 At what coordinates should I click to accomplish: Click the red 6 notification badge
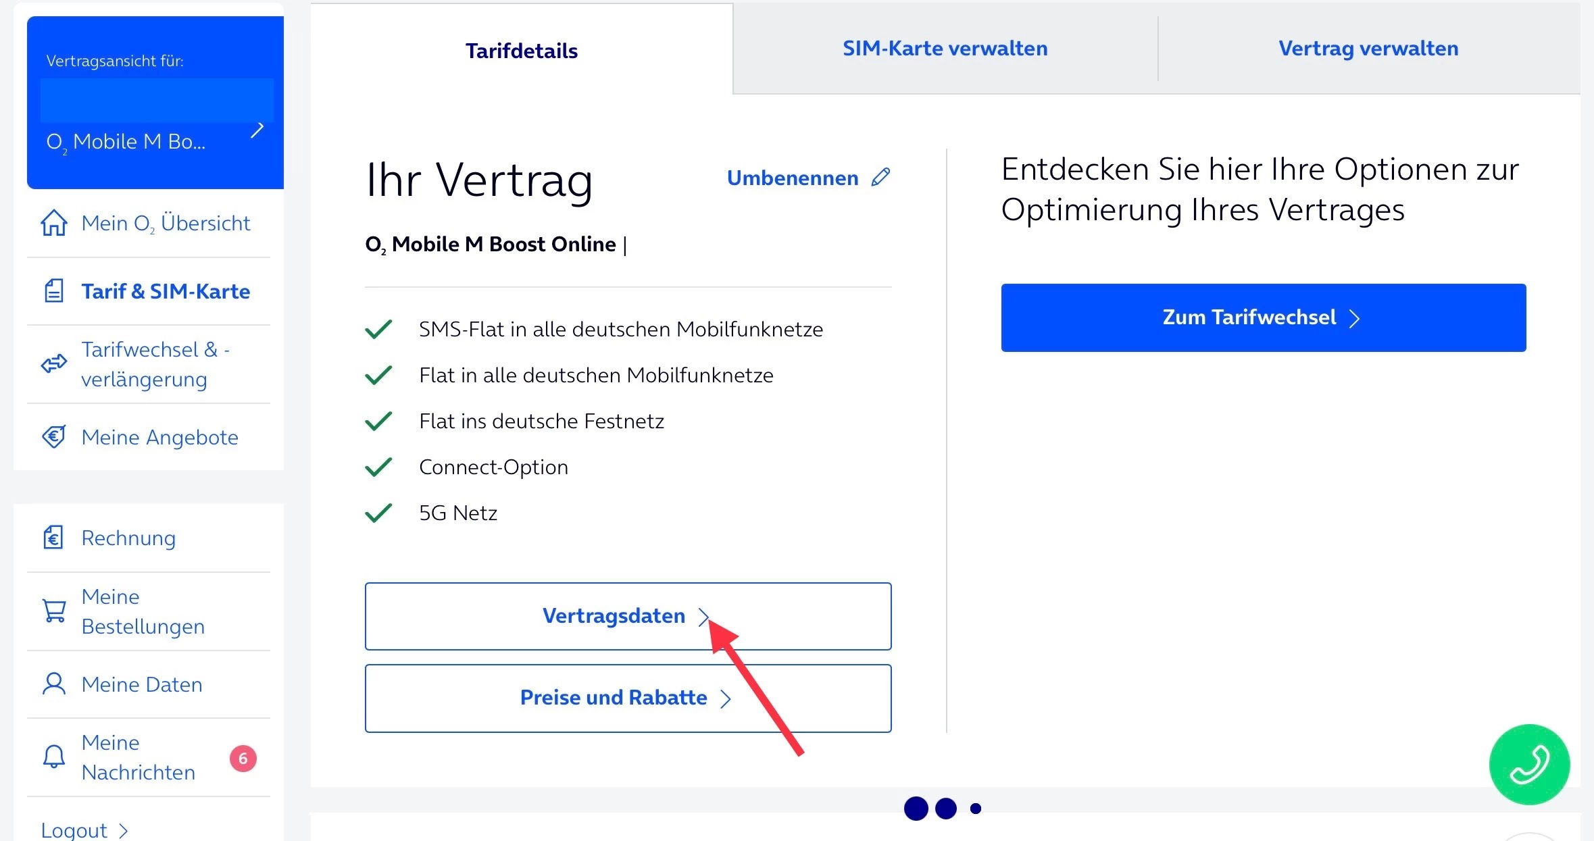tap(243, 758)
